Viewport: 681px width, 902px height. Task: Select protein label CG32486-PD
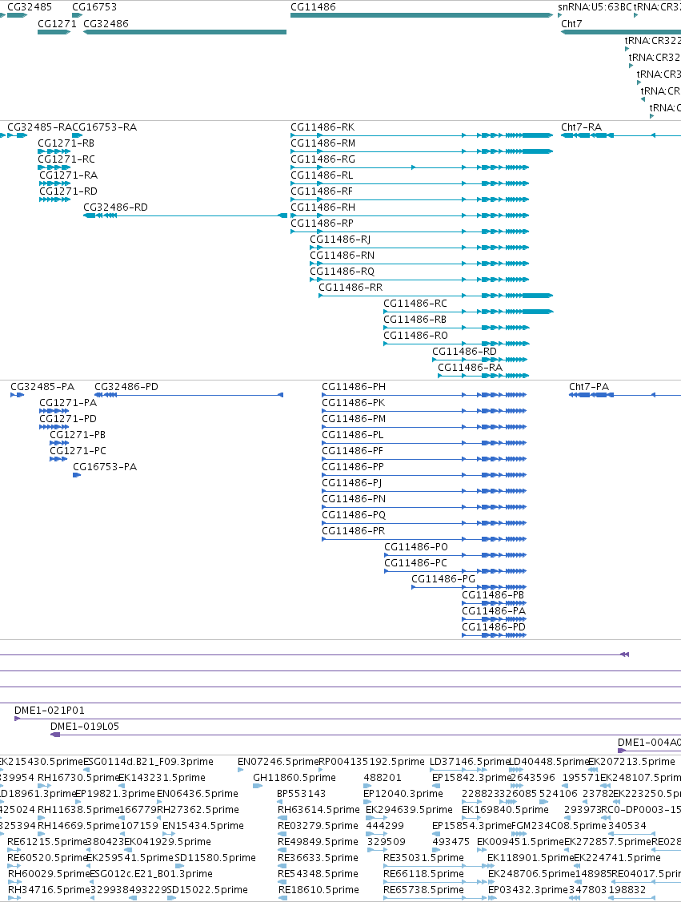point(126,387)
